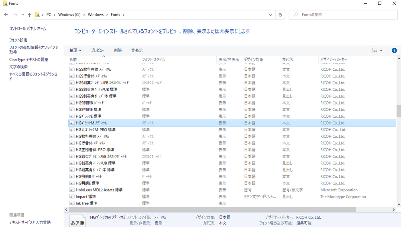Click the Fonts folder icon in address bar
401x227 pixels.
[38, 15]
